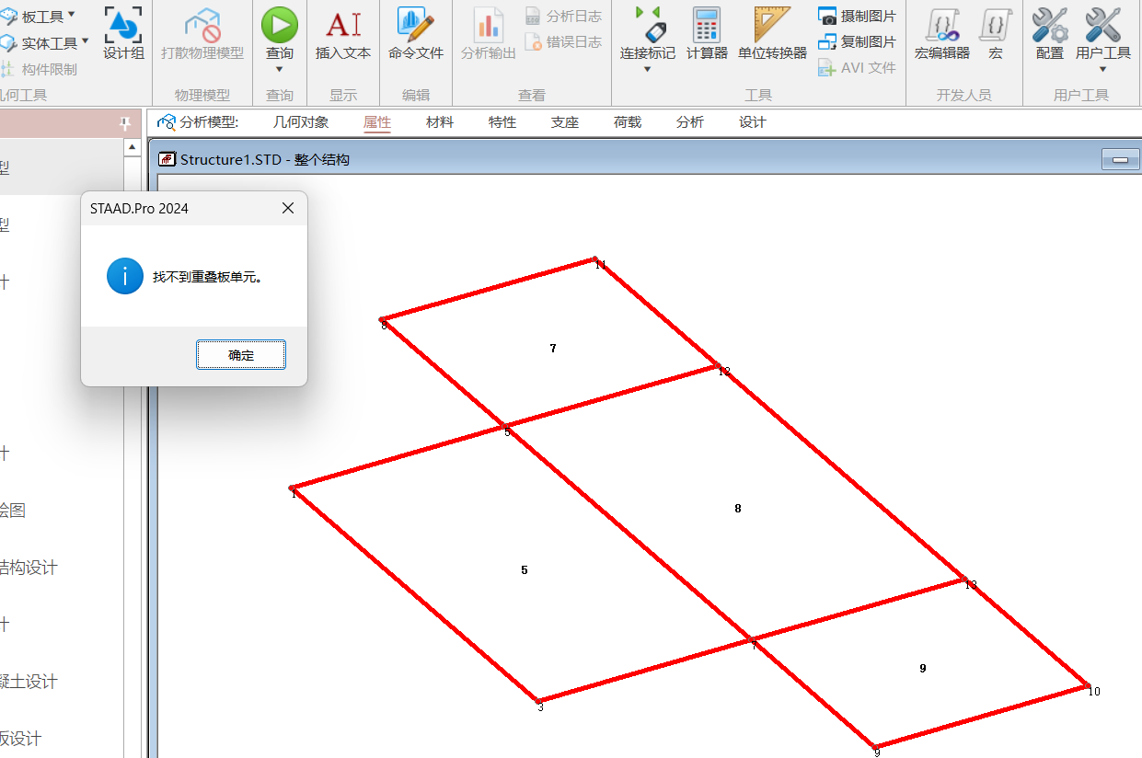Screen dimensions: 1142x758
Task: Click 复制图片 copy picture
Action: coord(857,42)
